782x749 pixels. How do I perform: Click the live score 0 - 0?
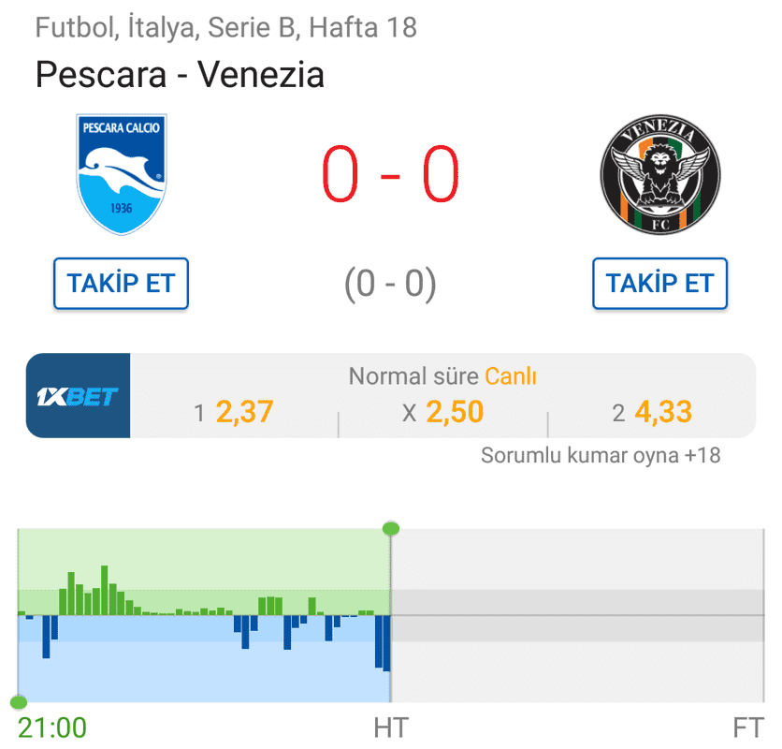390,174
